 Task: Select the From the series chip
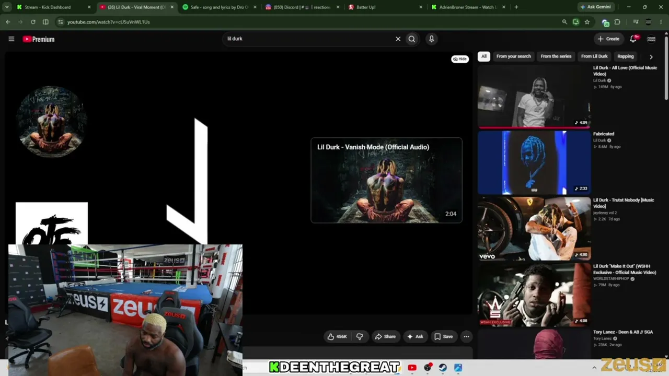tap(556, 56)
